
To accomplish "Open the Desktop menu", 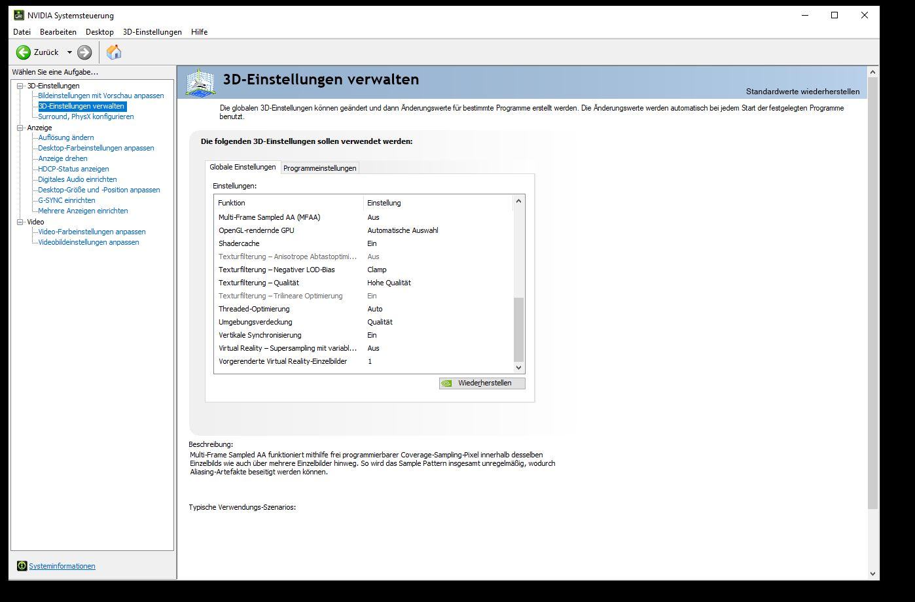I will (x=99, y=31).
